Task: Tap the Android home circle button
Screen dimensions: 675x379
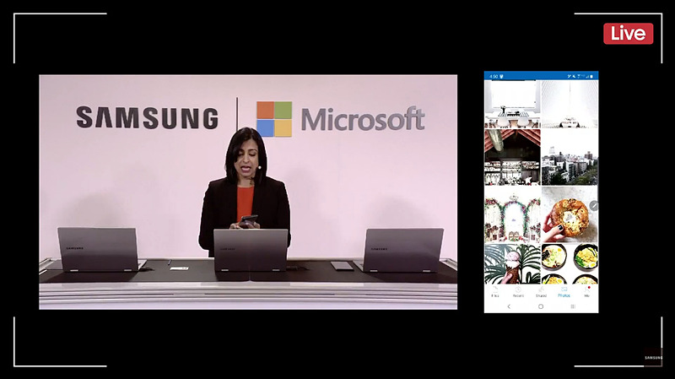Action: 541,306
